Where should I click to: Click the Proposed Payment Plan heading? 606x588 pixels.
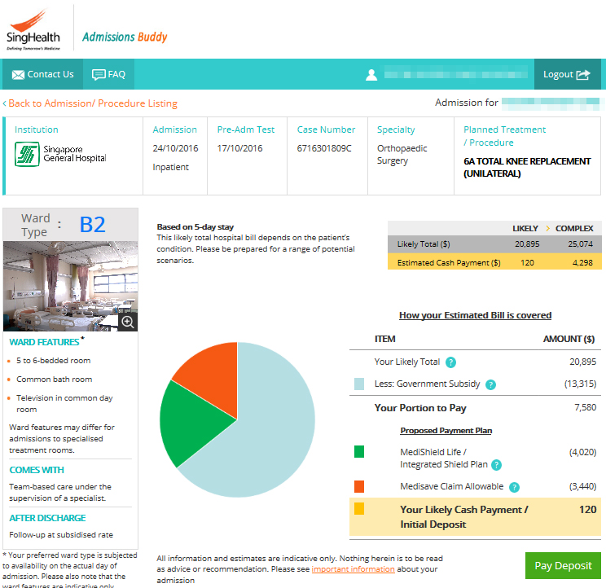pos(446,430)
